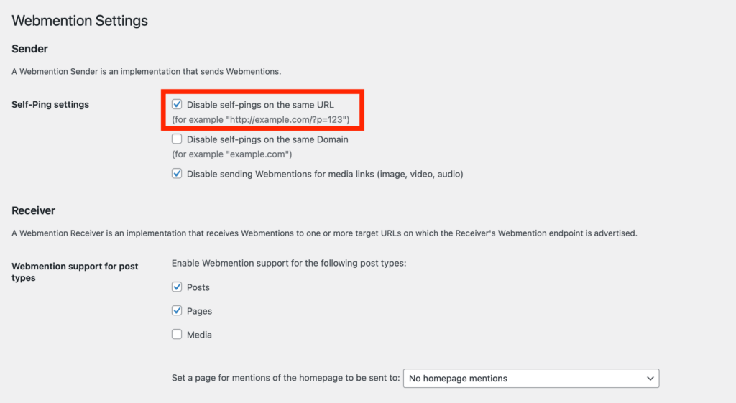Image resolution: width=736 pixels, height=403 pixels.
Task: Click the 'Webmention support for post types' label
Action: tap(75, 272)
